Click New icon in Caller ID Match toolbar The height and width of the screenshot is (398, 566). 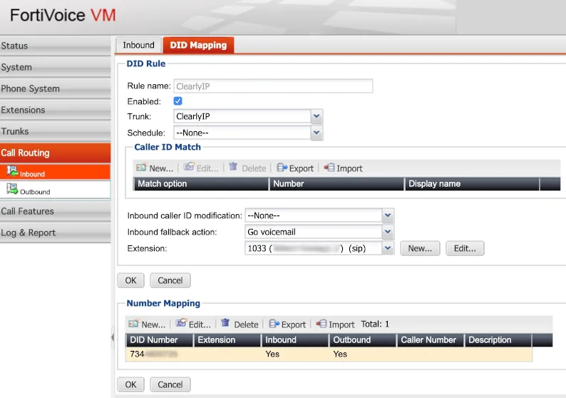coord(141,167)
